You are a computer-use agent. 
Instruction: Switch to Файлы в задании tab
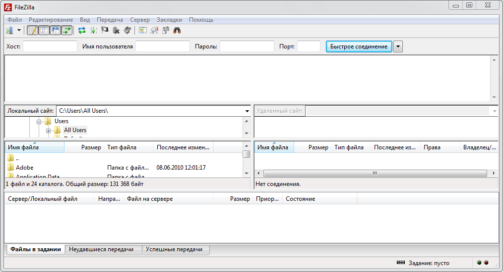tap(35, 249)
